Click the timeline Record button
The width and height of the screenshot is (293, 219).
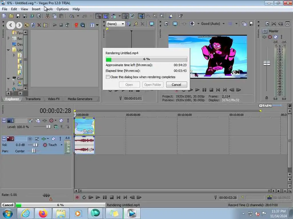77,197
